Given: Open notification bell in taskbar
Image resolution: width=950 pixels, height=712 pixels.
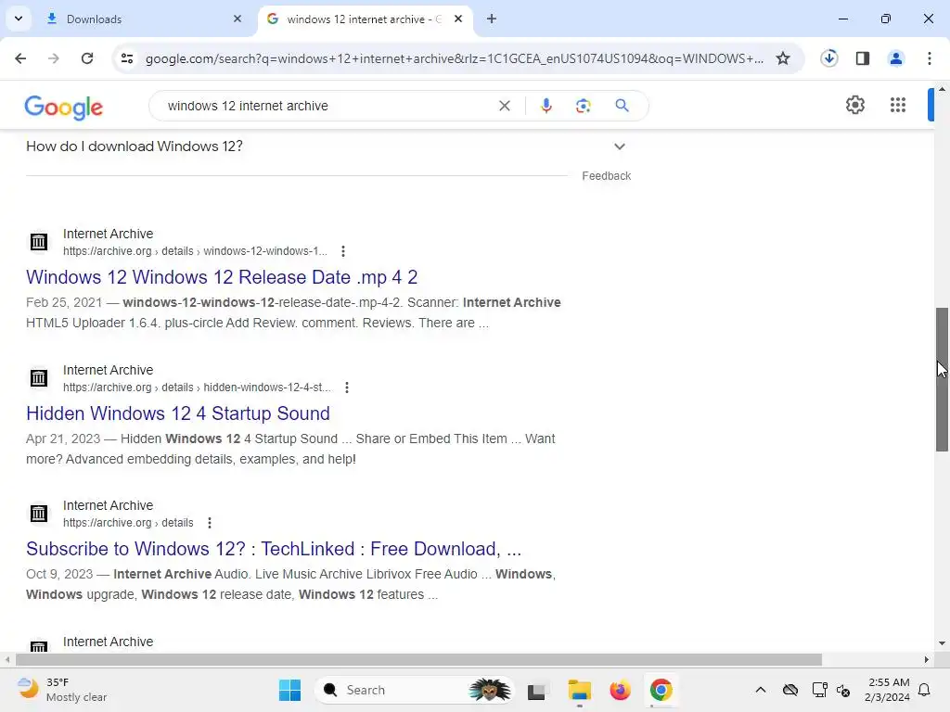Looking at the screenshot, I should [x=925, y=690].
